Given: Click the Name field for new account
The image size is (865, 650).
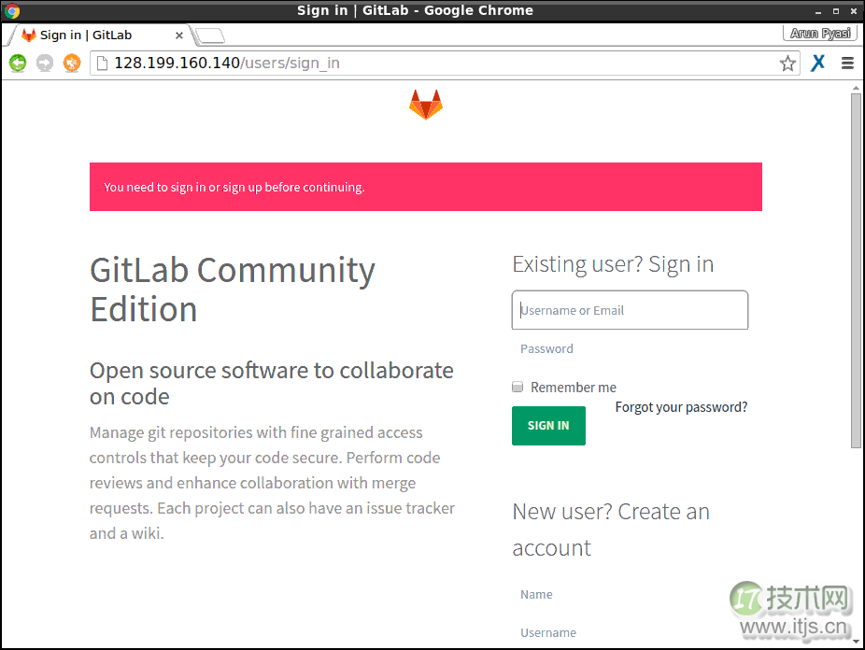Looking at the screenshot, I should coord(630,594).
